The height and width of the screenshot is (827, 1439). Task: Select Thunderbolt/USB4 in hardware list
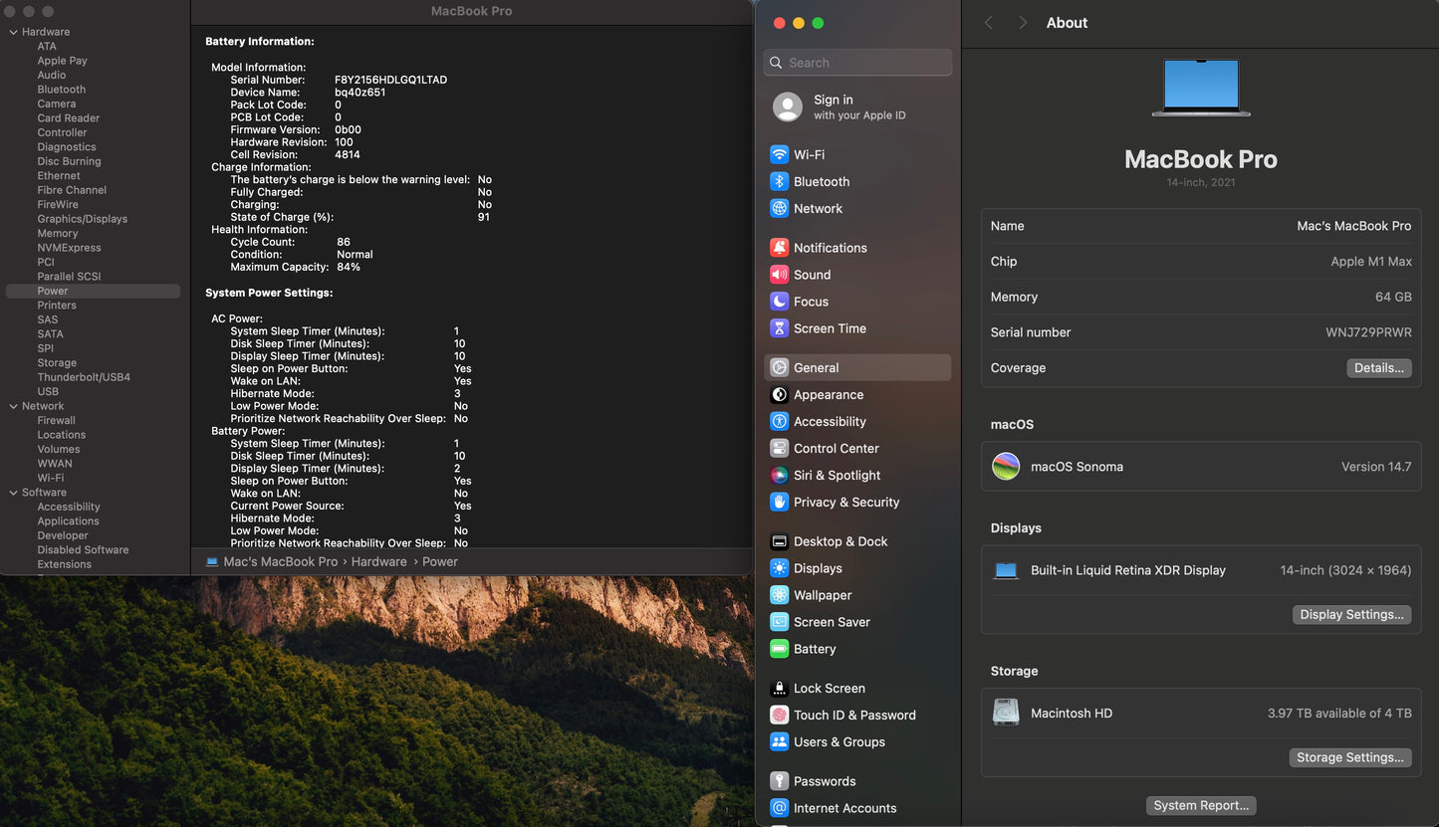(84, 377)
